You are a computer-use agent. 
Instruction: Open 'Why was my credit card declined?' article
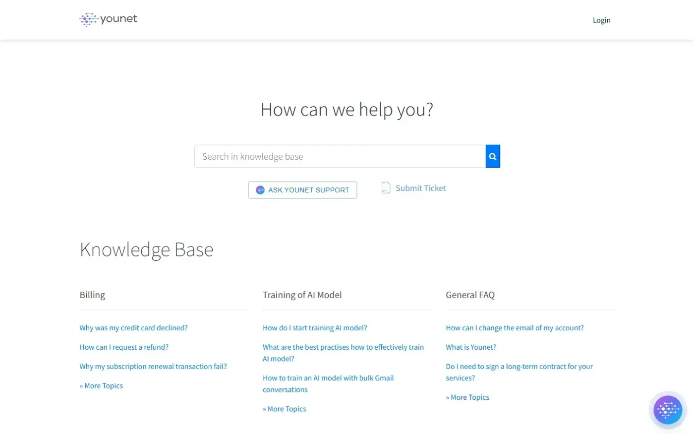133,328
